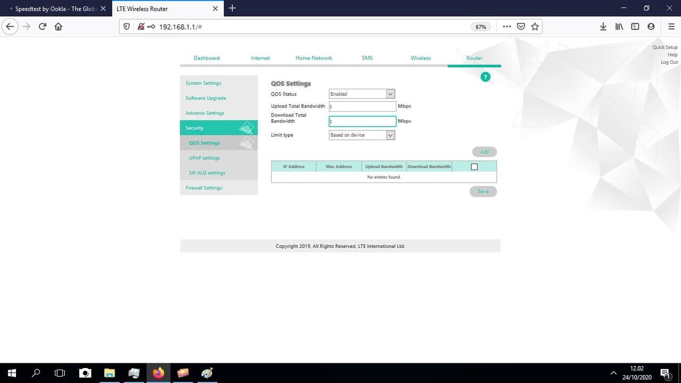Open the Camera app in taskbar
681x383 pixels.
pos(85,373)
